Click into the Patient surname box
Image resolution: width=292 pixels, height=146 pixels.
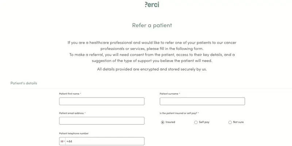point(202,101)
